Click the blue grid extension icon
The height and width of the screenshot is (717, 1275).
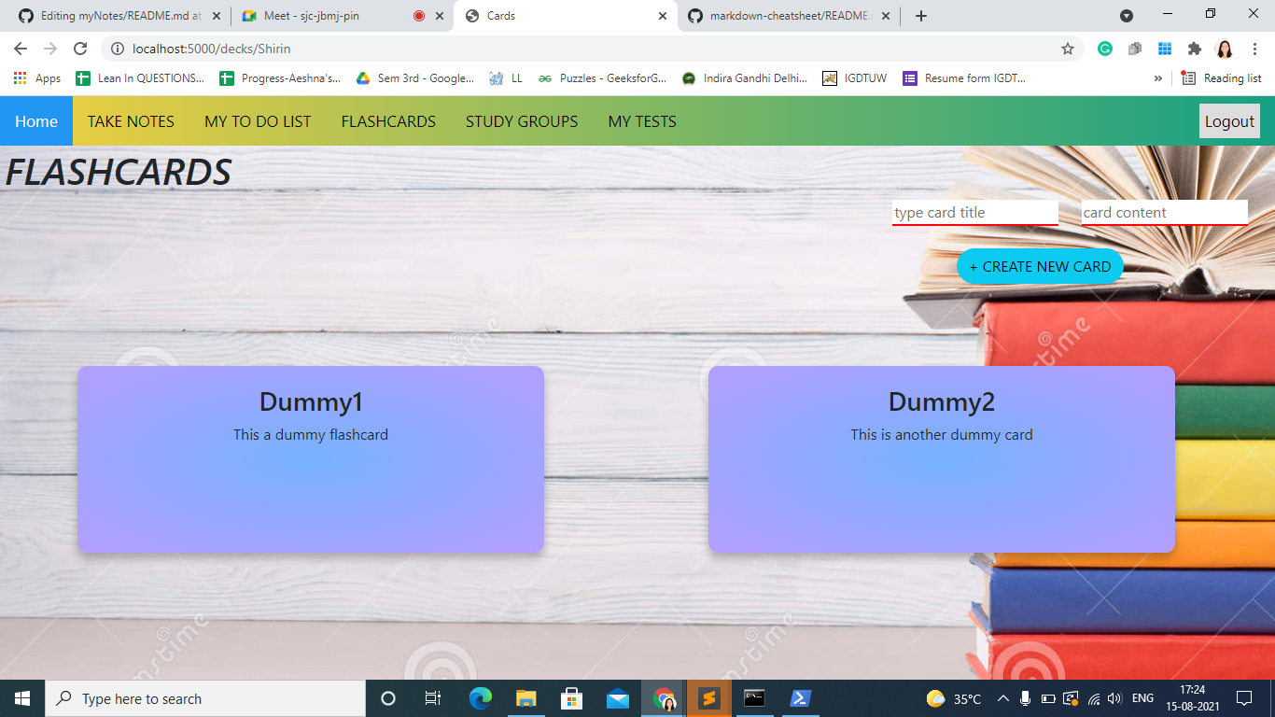pos(1164,48)
